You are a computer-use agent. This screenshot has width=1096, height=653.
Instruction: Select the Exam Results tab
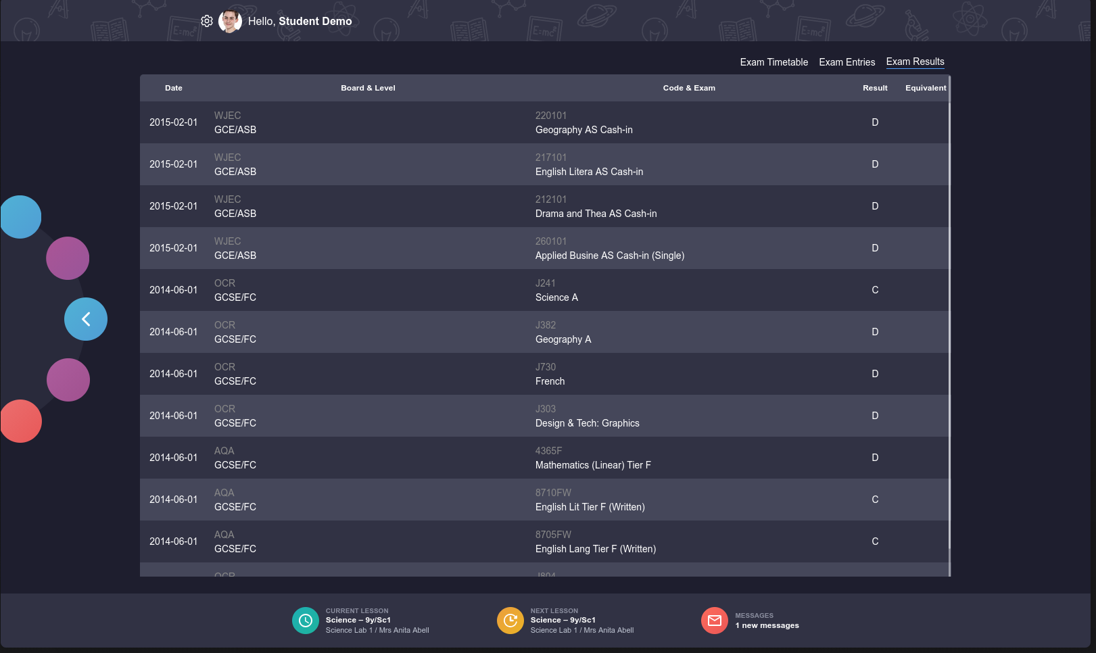tap(915, 62)
